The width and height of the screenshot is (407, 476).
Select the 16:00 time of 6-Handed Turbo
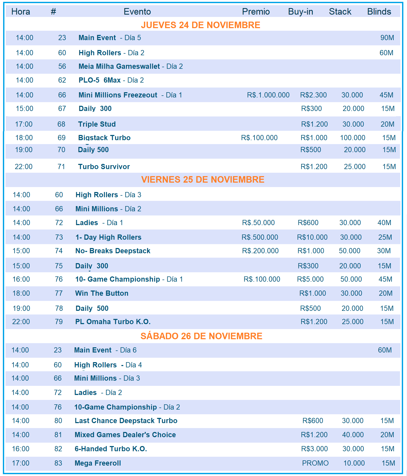[21, 449]
